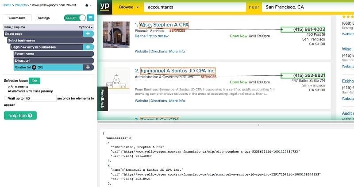Viewport: 354px width, 187px height.
Task: Open main_template Options dropdown
Action: (85, 27)
